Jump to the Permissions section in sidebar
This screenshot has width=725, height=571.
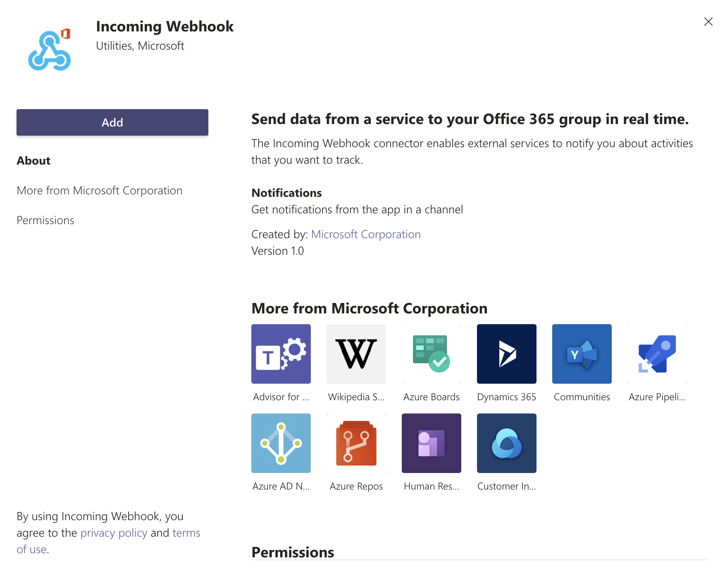point(45,220)
